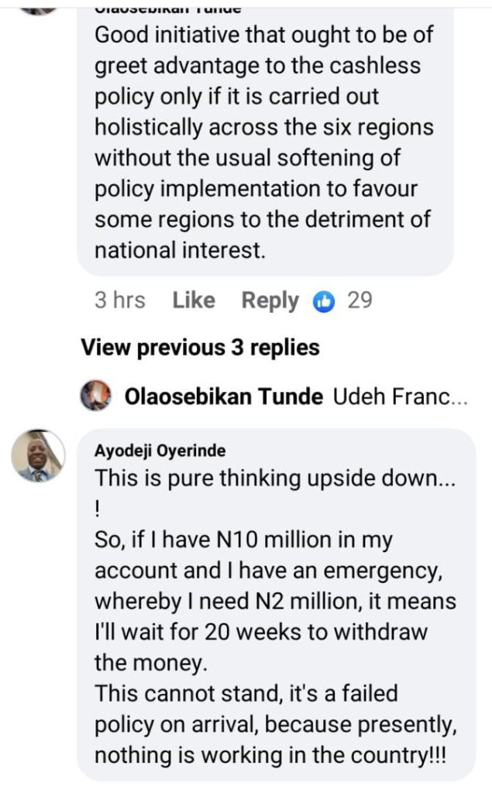492x793 pixels.
Task: View the 29 reactions count
Action: pyautogui.click(x=360, y=300)
